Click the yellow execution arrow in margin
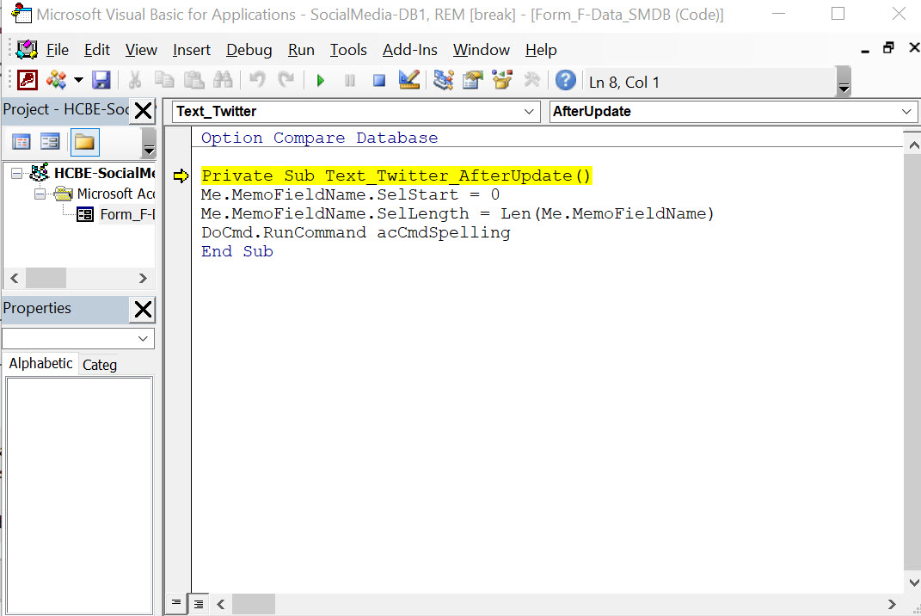 click(181, 176)
